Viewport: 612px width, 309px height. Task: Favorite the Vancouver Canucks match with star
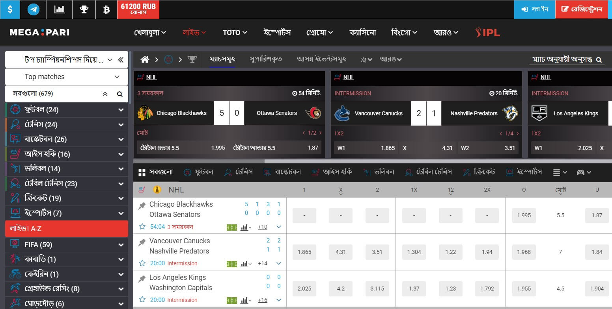[142, 263]
